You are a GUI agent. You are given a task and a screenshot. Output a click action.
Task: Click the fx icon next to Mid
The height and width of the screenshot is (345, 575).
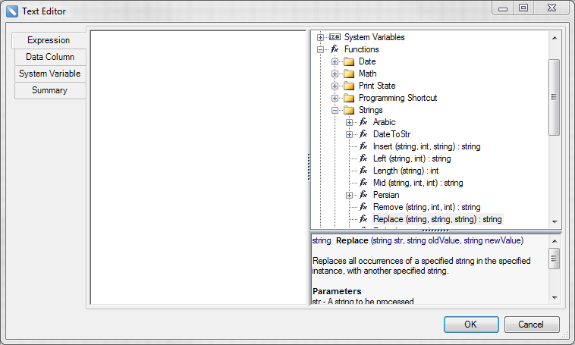(x=363, y=183)
